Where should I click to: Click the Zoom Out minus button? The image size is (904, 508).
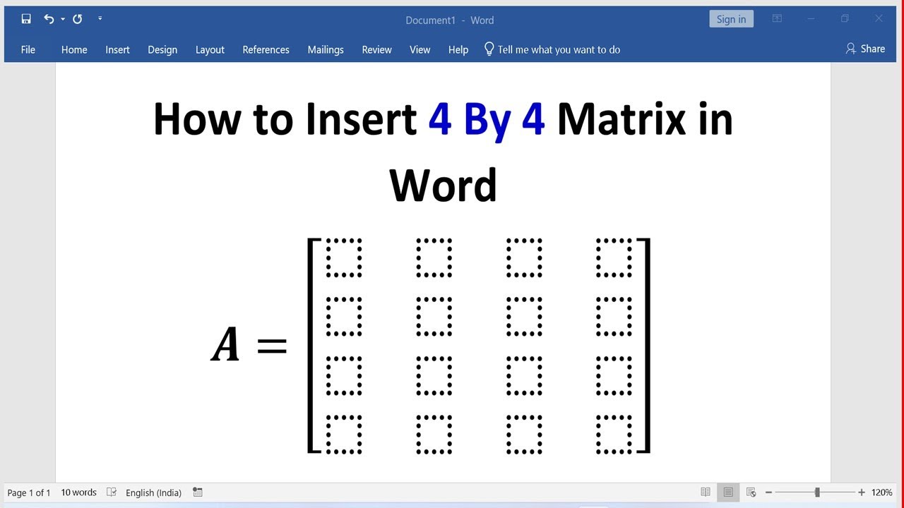pos(768,492)
